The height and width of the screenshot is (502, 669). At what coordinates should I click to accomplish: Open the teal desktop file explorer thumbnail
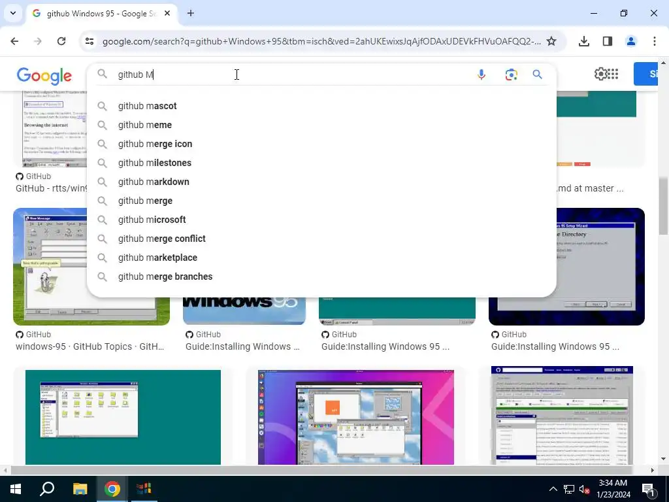[123, 417]
